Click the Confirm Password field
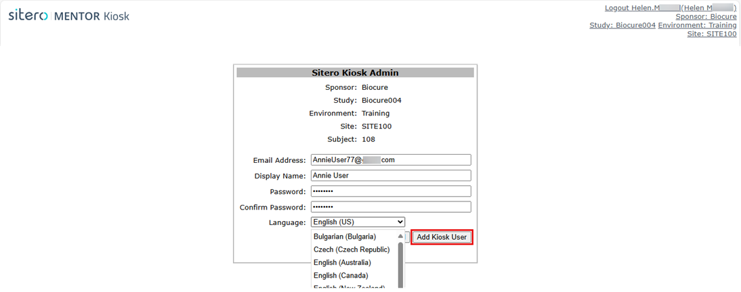The width and height of the screenshot is (741, 292). [x=391, y=207]
